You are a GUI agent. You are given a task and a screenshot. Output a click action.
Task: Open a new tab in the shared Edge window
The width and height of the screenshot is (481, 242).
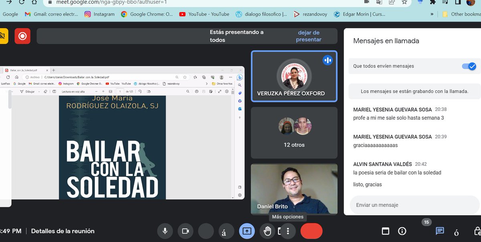[54, 70]
